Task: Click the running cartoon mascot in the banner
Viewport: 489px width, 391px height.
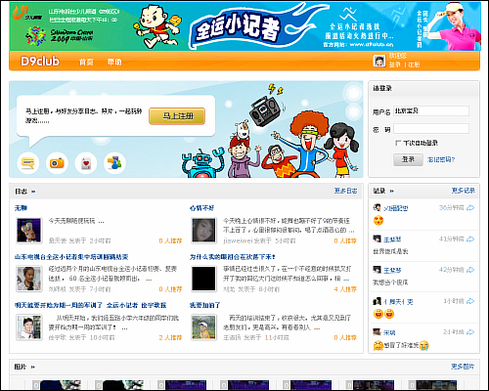Action: (x=156, y=26)
